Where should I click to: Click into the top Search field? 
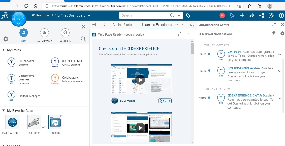pyautogui.click(x=145, y=15)
